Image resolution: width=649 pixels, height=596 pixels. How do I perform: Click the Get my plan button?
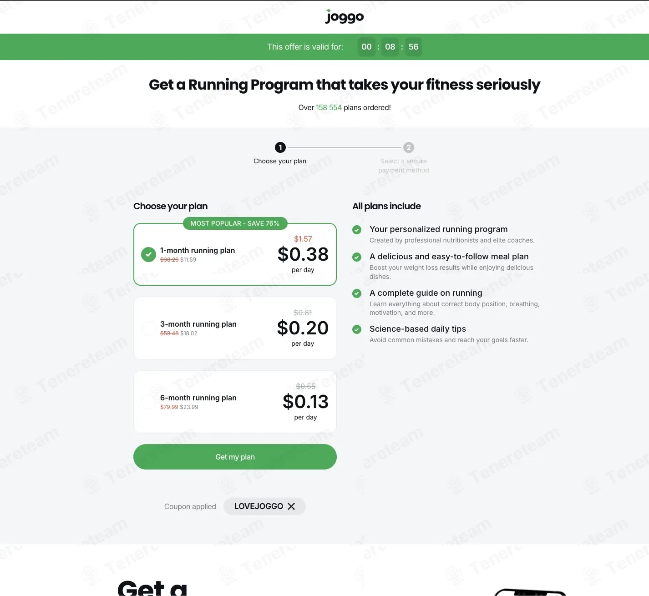click(x=235, y=457)
